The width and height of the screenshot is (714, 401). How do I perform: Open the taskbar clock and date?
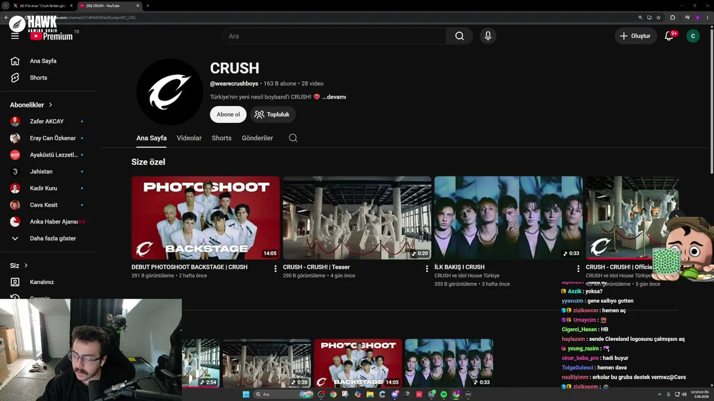pyautogui.click(x=699, y=394)
